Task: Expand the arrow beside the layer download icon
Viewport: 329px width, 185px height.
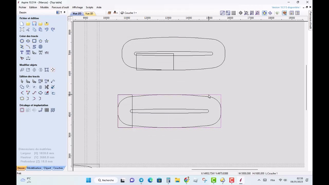Action: tap(117, 13)
